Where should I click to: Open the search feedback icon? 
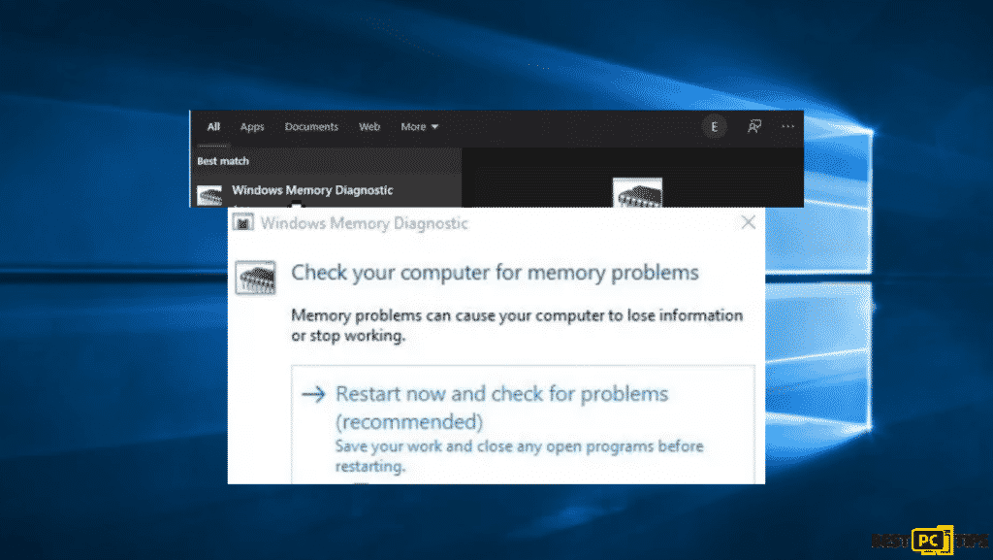click(753, 127)
